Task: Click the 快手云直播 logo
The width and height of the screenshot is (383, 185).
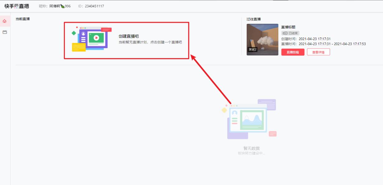Action: (x=17, y=6)
